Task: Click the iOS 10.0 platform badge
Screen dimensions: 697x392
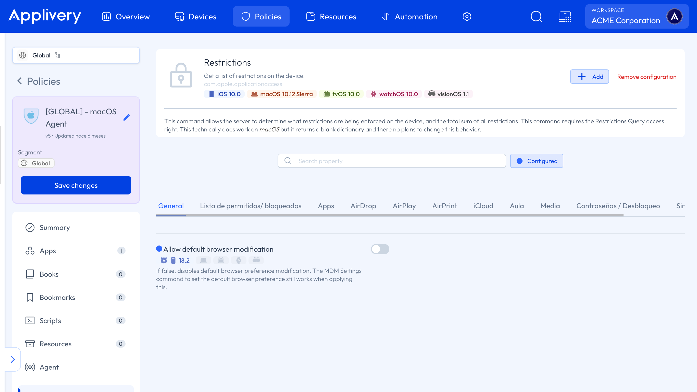Action: pyautogui.click(x=224, y=94)
